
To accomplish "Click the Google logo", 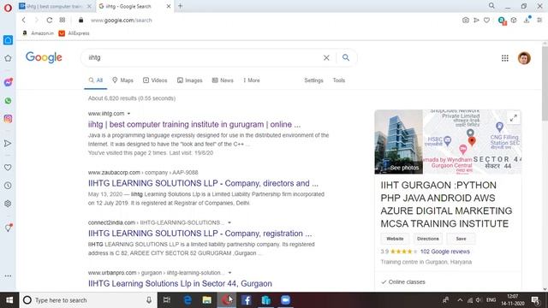I will click(44, 57).
